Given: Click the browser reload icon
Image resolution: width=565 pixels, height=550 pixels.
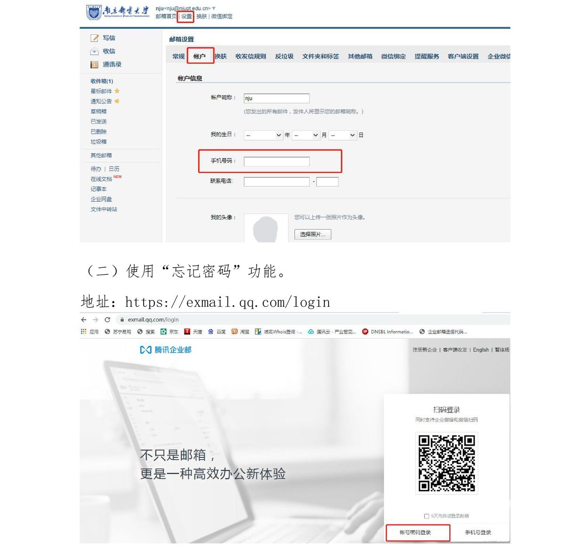Looking at the screenshot, I should 107,319.
